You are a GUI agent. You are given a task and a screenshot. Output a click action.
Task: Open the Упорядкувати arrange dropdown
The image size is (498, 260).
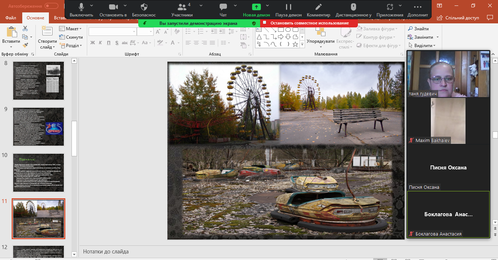pos(320,41)
